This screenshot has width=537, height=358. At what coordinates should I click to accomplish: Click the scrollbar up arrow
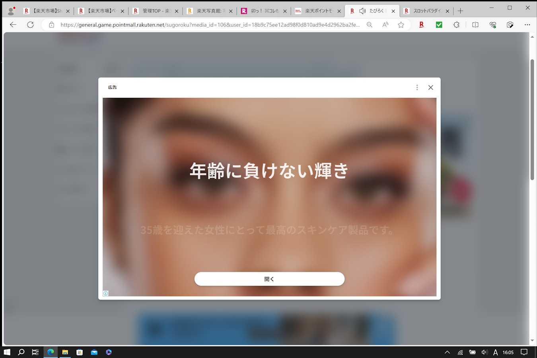532,37
